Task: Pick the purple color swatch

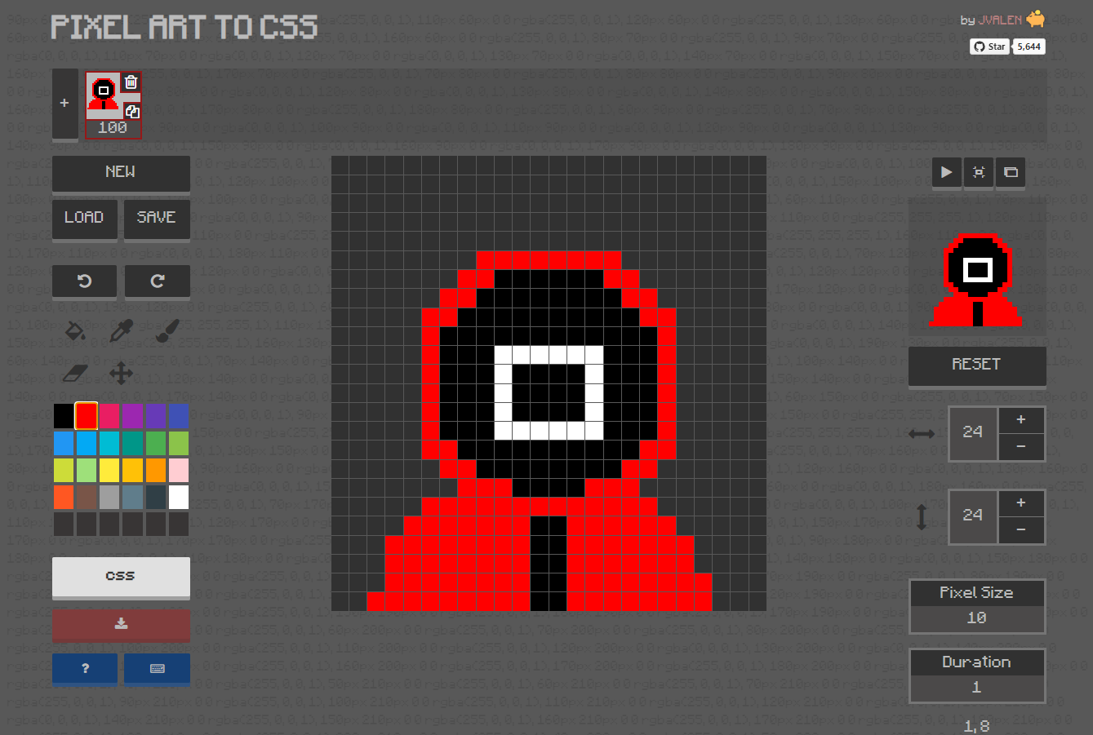Action: pyautogui.click(x=132, y=416)
